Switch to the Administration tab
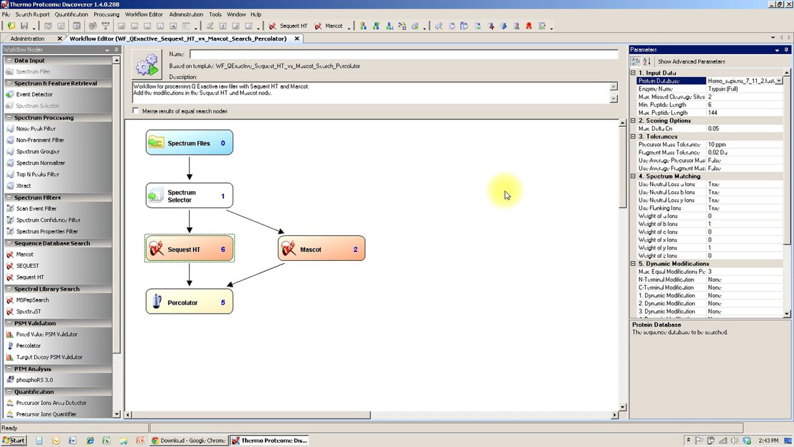This screenshot has height=447, width=794. click(27, 39)
